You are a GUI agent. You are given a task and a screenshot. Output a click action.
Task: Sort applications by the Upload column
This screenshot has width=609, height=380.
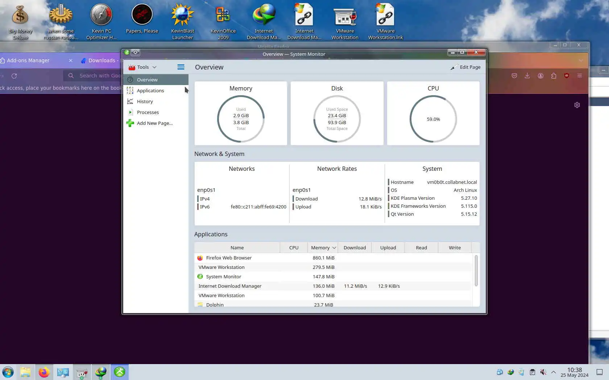[x=388, y=248]
